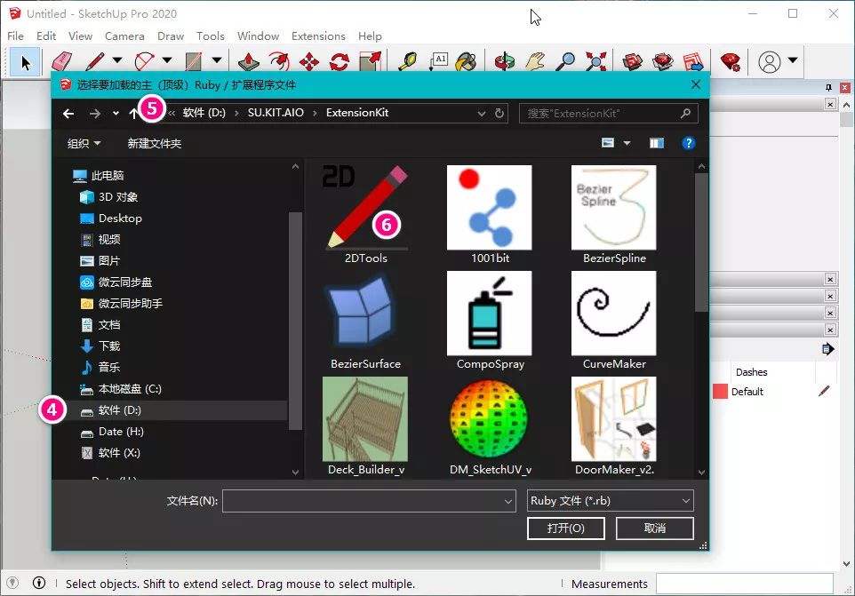Open the Draw menu
The height and width of the screenshot is (596, 855).
(x=171, y=36)
